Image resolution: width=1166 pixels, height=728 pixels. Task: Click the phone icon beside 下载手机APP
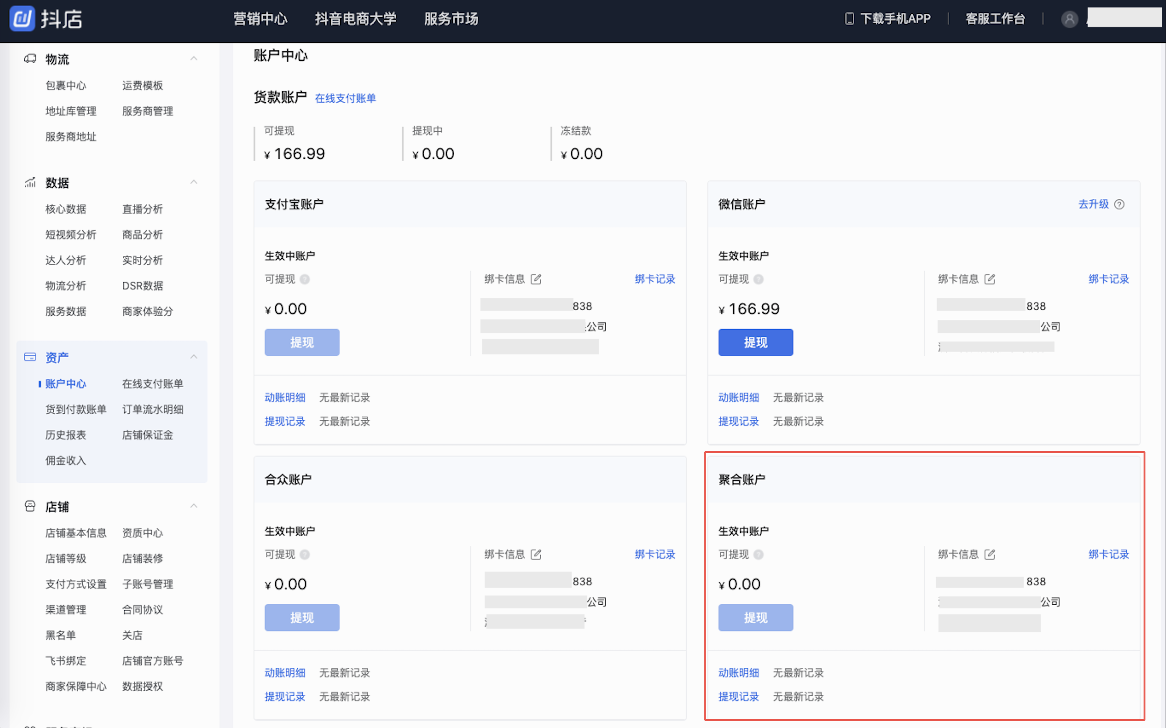point(850,19)
